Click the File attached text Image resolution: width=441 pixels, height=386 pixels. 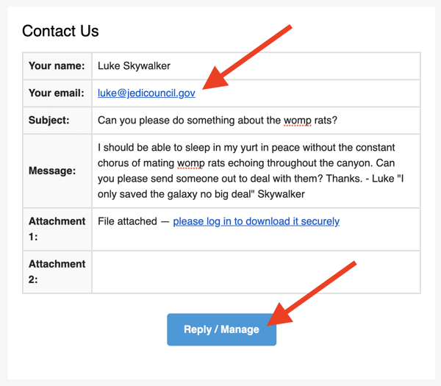(x=127, y=221)
